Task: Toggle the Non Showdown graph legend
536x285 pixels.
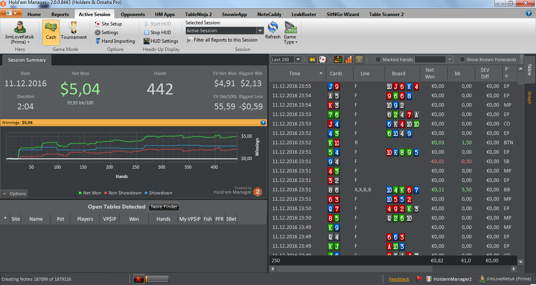Action: [x=123, y=193]
